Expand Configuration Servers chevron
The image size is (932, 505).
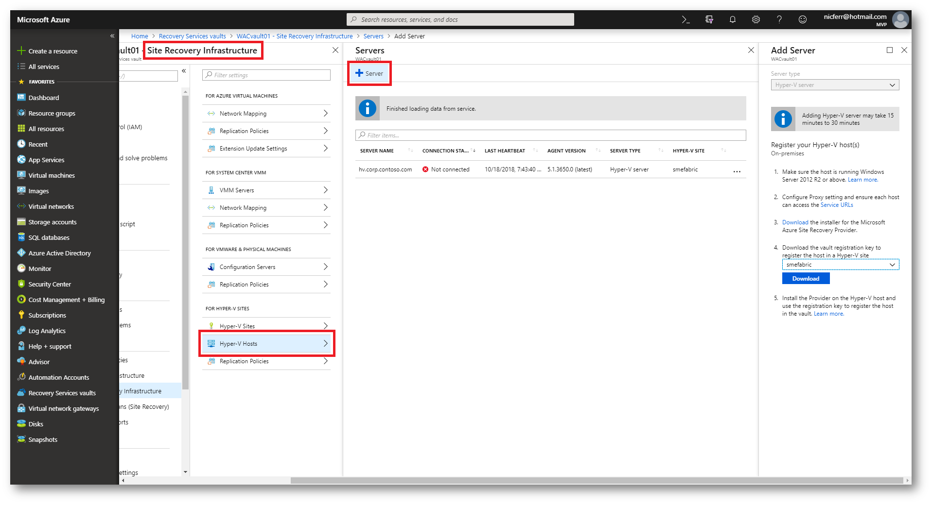pyautogui.click(x=325, y=267)
